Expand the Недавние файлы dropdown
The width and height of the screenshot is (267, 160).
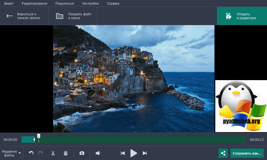click(11, 153)
